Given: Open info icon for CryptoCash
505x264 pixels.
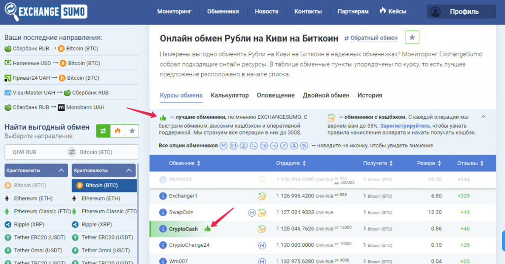Looking at the screenshot, I should 163,229.
